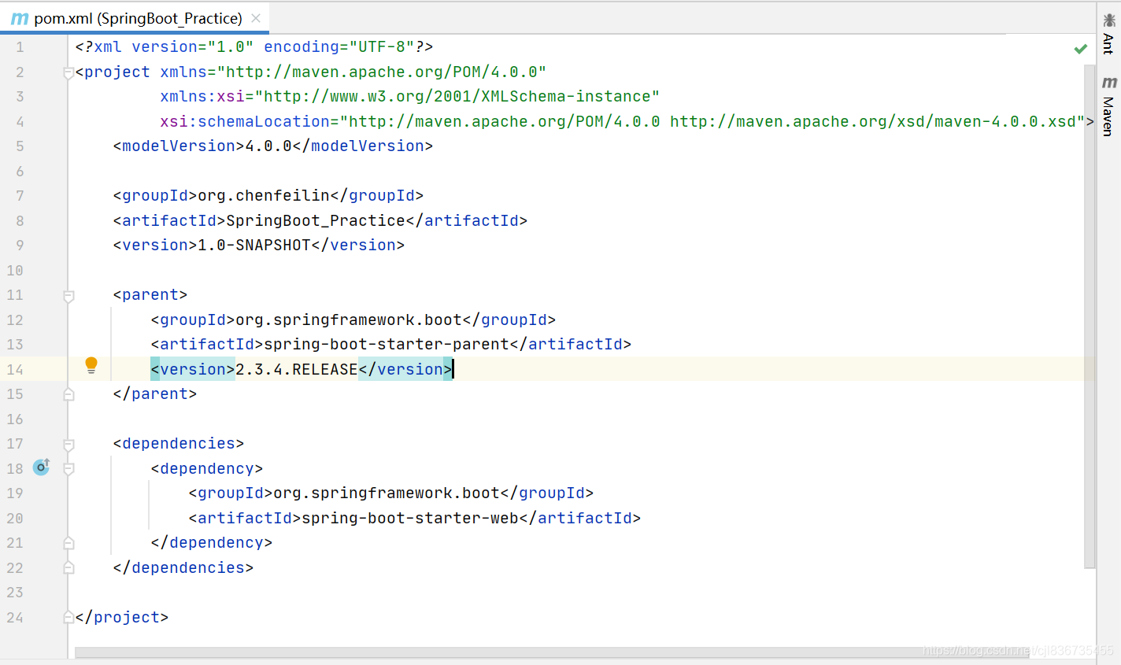Click the closing </dependencies> tag
The height and width of the screenshot is (665, 1121).
tap(183, 567)
